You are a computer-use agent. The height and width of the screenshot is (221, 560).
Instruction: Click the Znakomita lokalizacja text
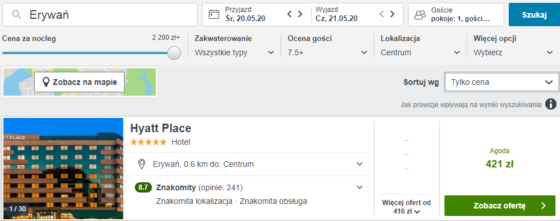point(194,201)
